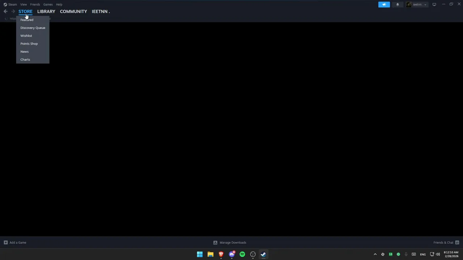The image size is (463, 260).
Task: Click the Add a Game plus icon
Action: click(5, 243)
